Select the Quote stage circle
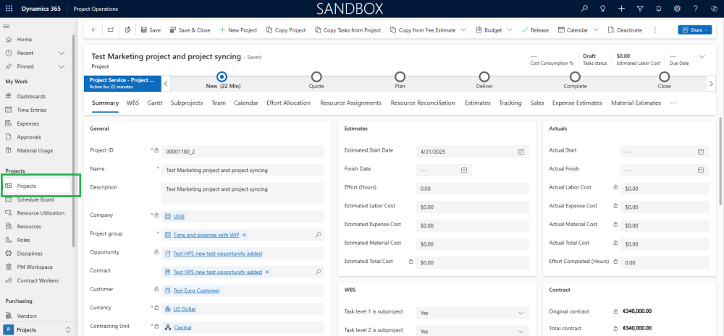 pyautogui.click(x=316, y=77)
